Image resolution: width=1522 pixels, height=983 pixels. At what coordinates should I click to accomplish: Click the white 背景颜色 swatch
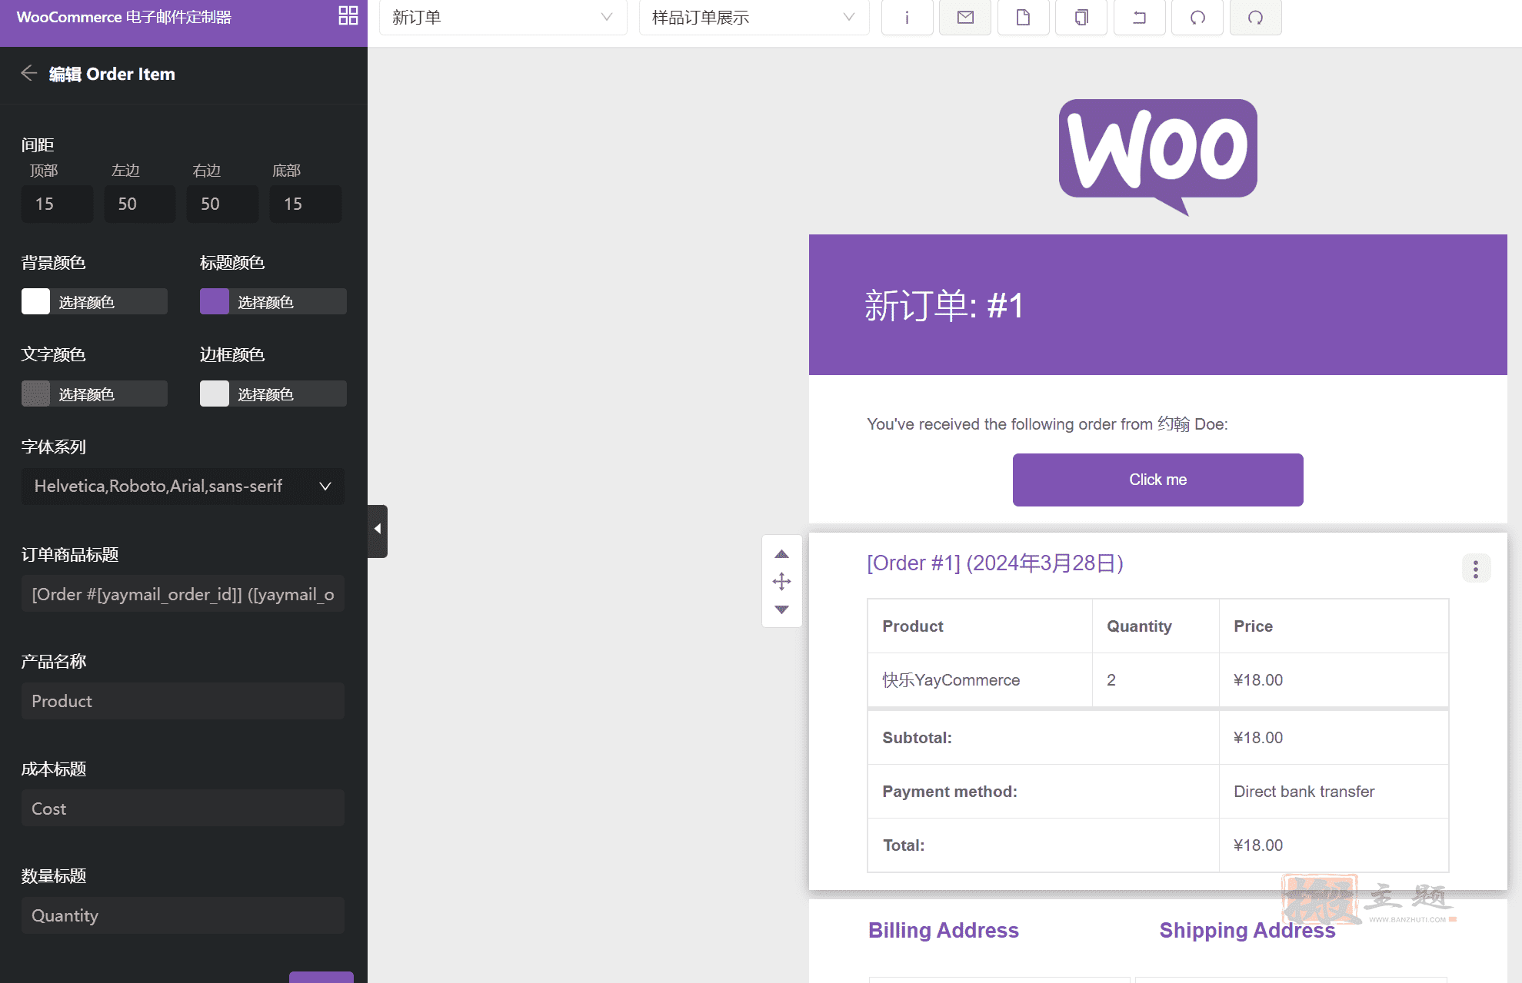(x=35, y=301)
